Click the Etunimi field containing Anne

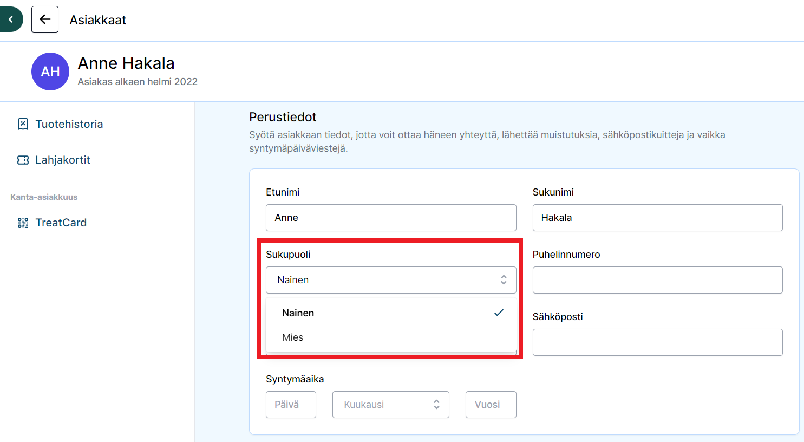click(391, 218)
